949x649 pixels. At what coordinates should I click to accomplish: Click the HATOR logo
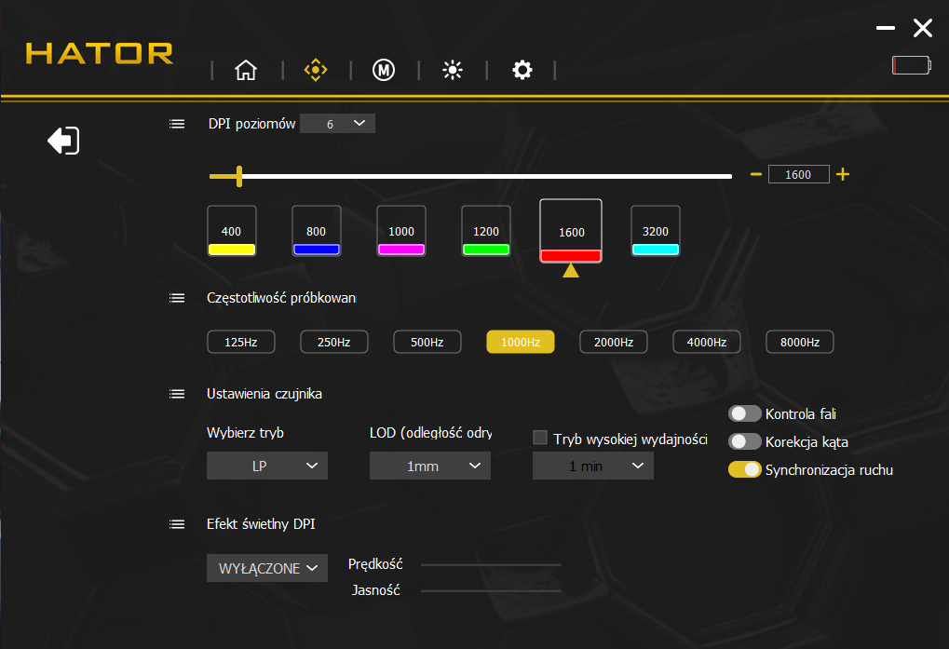pos(100,53)
